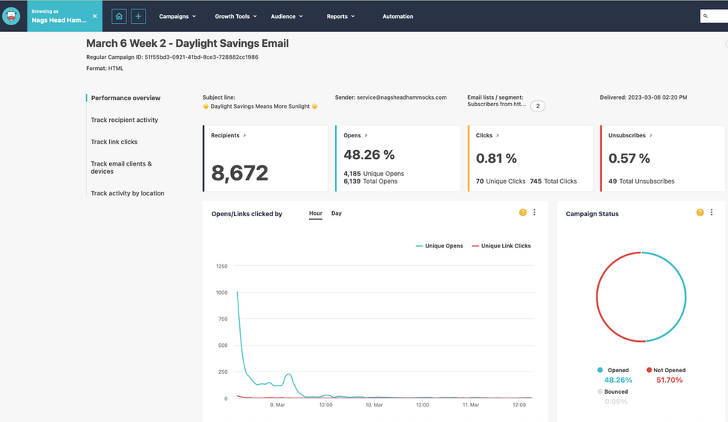Select Track recipient activity in sidebar

pyautogui.click(x=125, y=120)
